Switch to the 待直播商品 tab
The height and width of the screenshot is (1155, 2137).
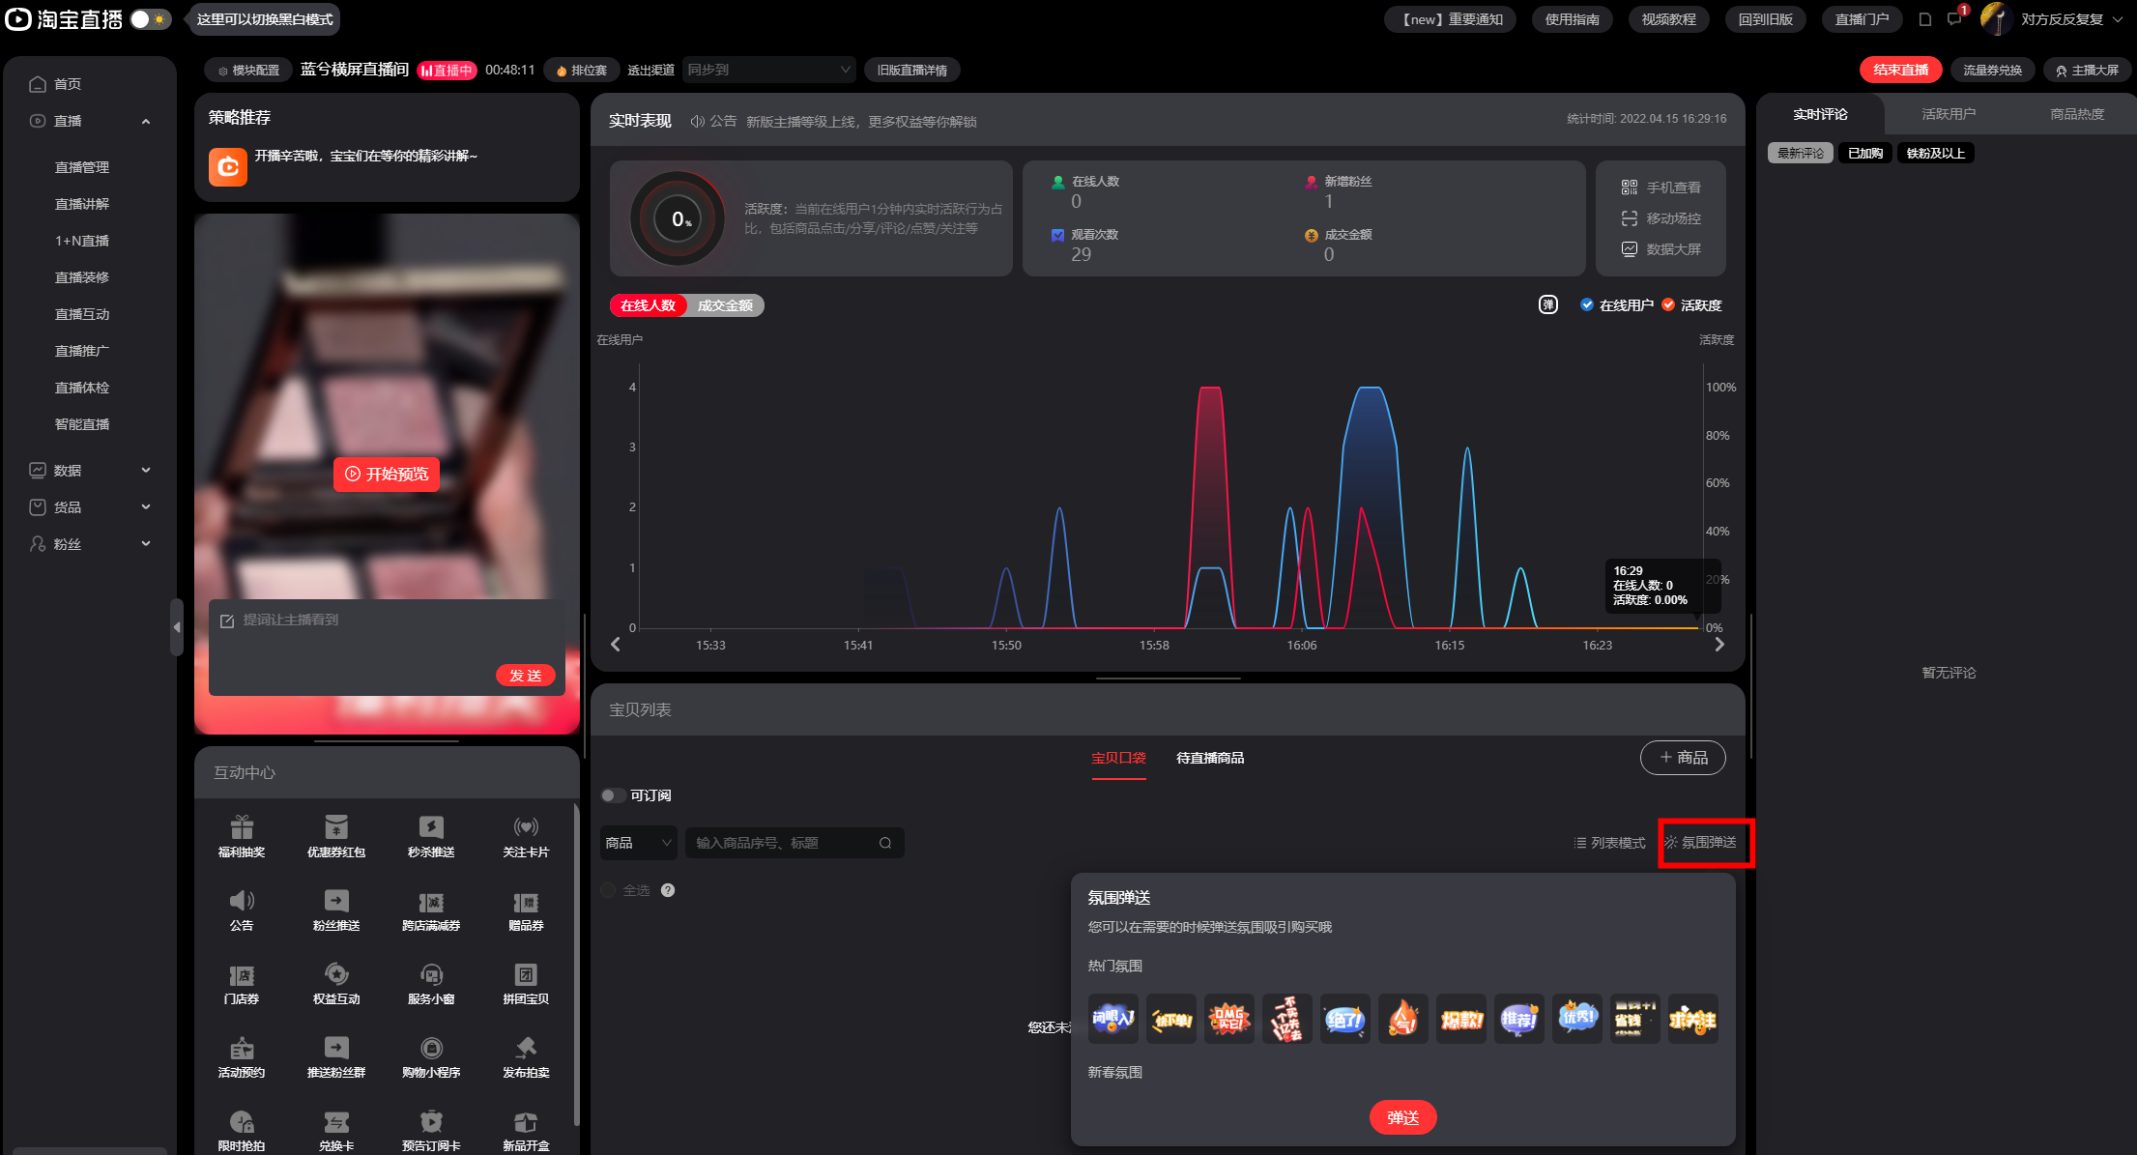click(1210, 758)
